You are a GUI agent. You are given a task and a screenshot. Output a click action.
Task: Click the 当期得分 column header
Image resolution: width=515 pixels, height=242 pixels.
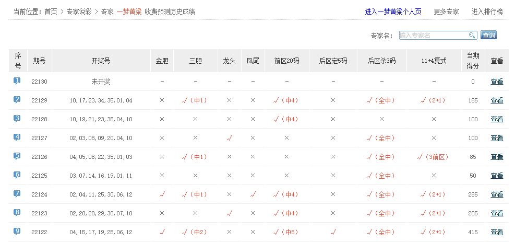(x=473, y=61)
